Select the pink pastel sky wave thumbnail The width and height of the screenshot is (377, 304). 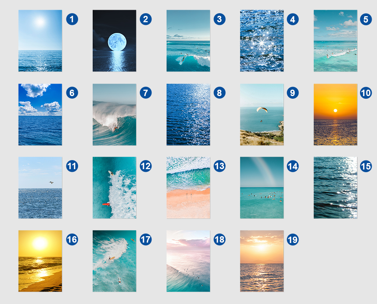click(x=188, y=261)
